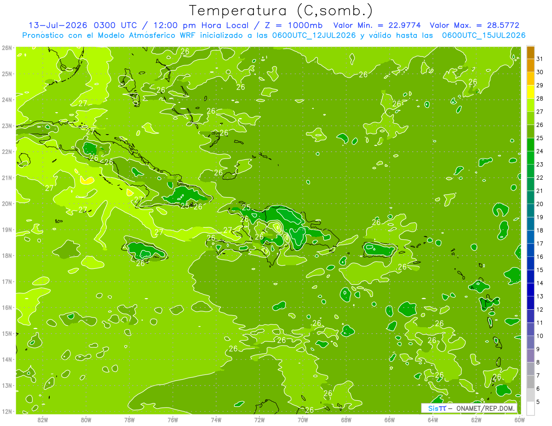Click longitude label "62W"
552x426 pixels.
pos(476,420)
